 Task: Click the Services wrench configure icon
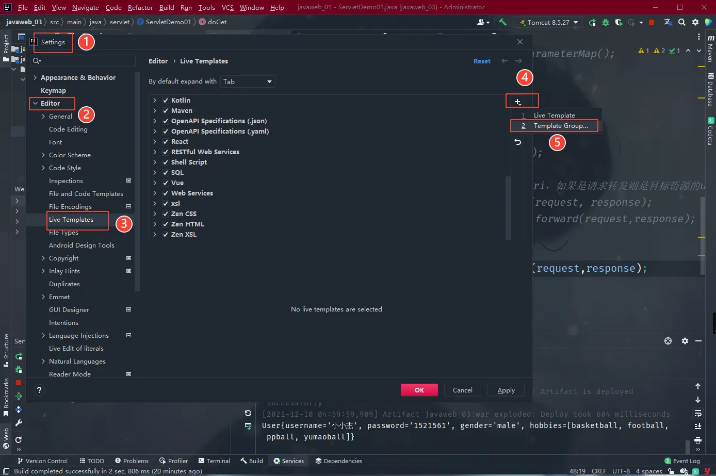19,422
